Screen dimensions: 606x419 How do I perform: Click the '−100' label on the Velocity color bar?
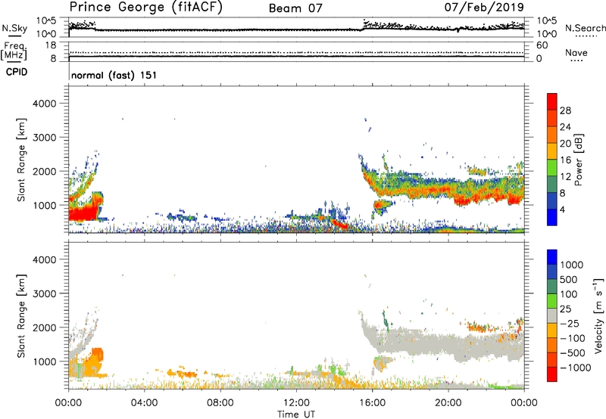[x=572, y=338]
